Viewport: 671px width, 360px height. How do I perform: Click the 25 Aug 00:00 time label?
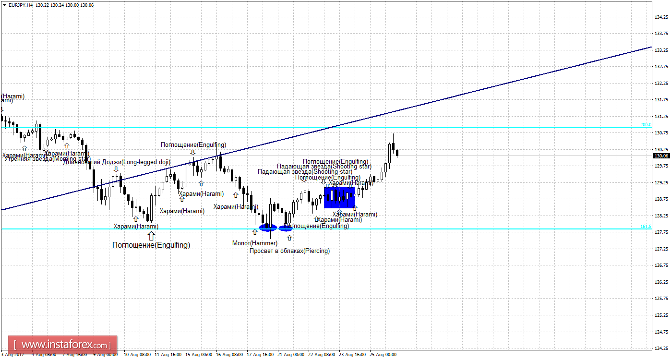click(383, 355)
